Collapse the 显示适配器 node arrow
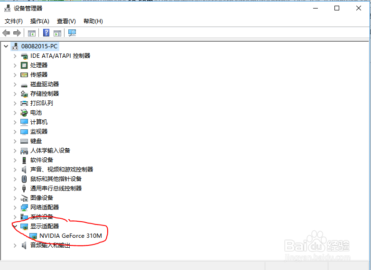Screen dimensions: 371x270 click(x=15, y=226)
